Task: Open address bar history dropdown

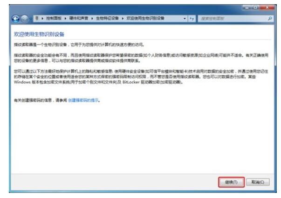Action: tap(185, 19)
